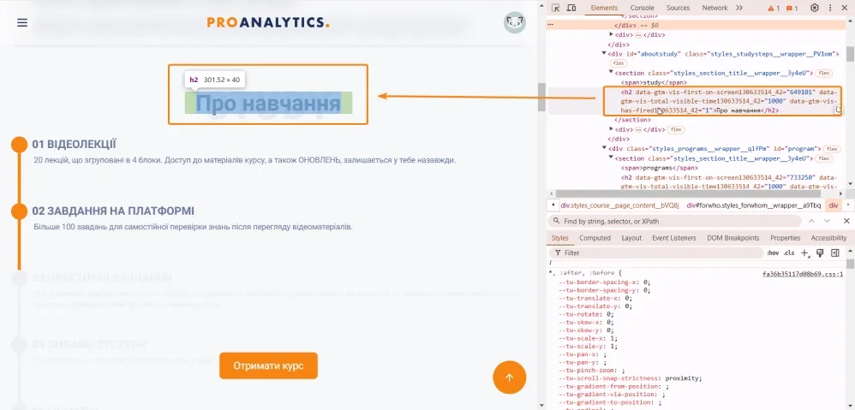Collapse the aboutstudy div node
Screen dimensions: 855x410
[x=604, y=53]
